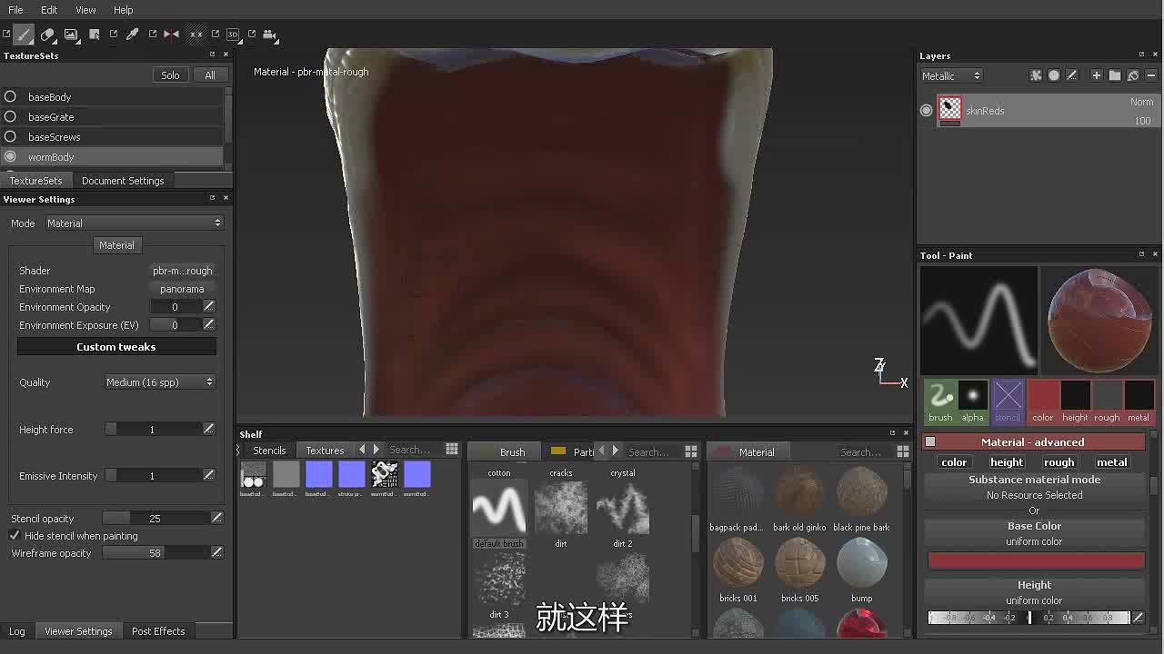The width and height of the screenshot is (1164, 654).
Task: Open the Edit menu
Action: point(49,10)
